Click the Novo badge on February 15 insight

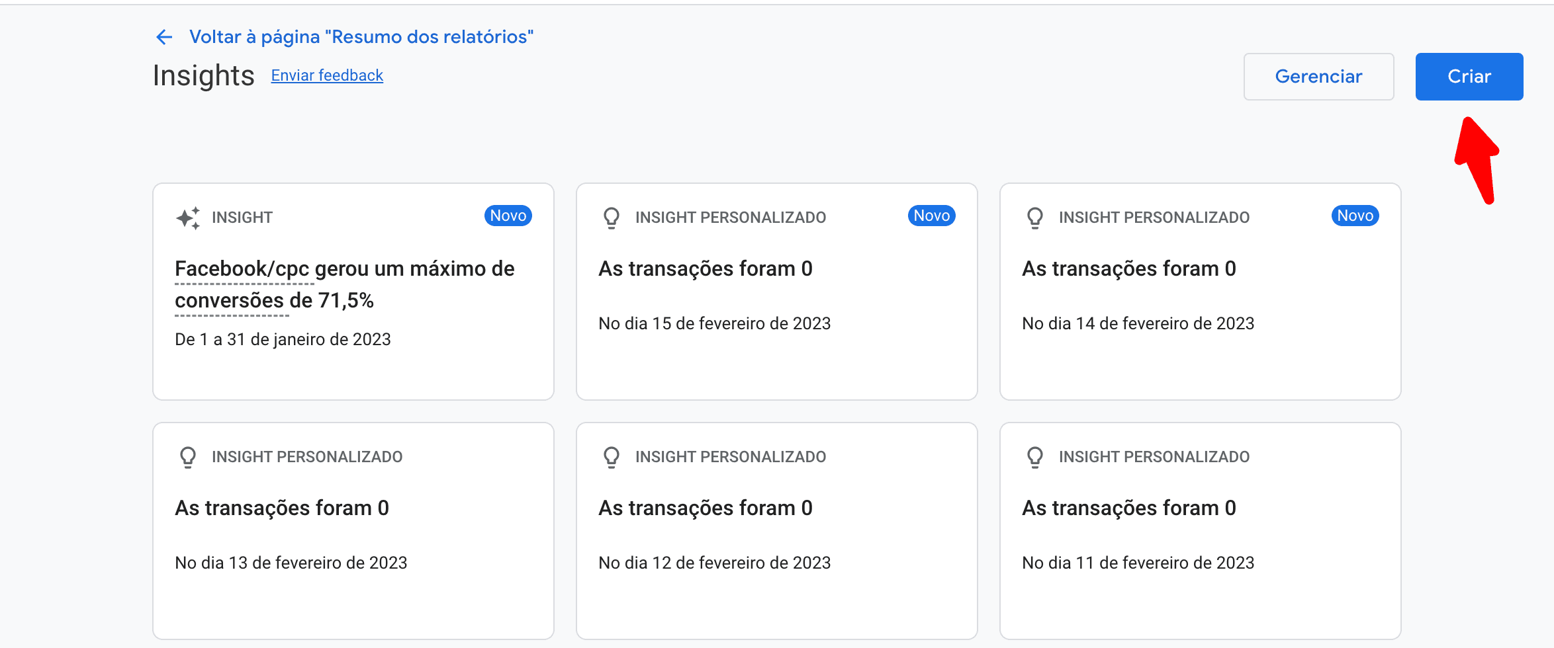tap(932, 215)
